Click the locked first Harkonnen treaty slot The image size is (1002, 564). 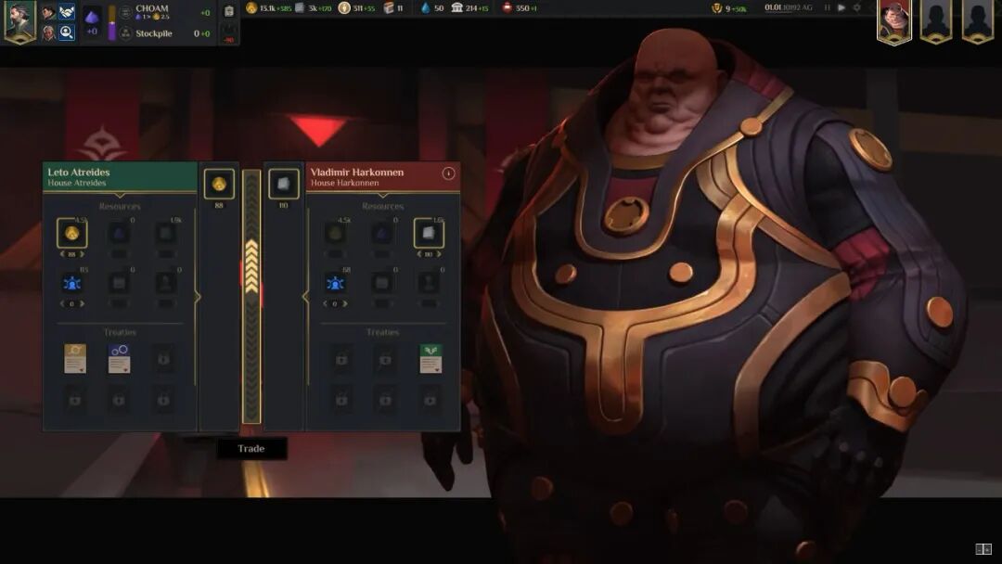[x=341, y=359]
